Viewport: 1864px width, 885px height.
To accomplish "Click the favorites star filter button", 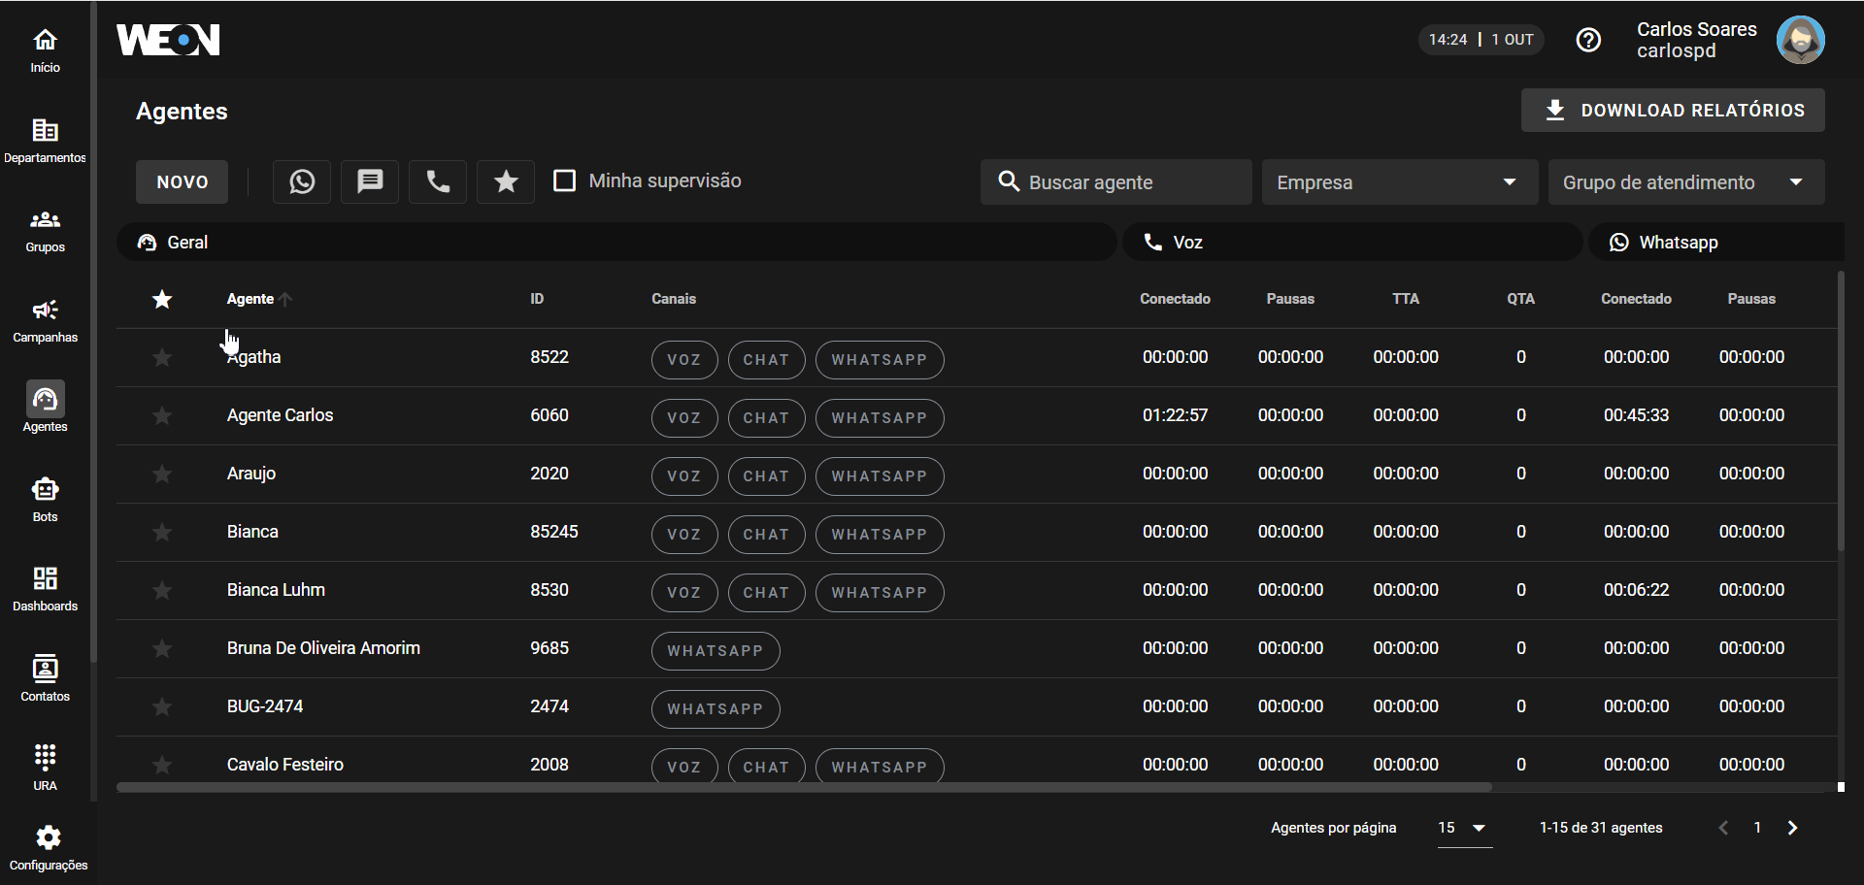I will (x=506, y=181).
